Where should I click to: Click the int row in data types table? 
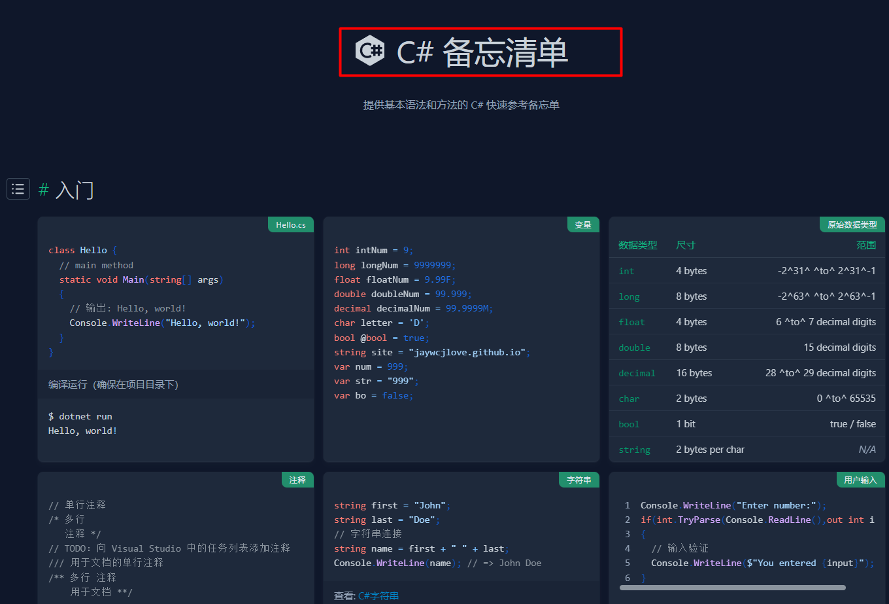(747, 270)
